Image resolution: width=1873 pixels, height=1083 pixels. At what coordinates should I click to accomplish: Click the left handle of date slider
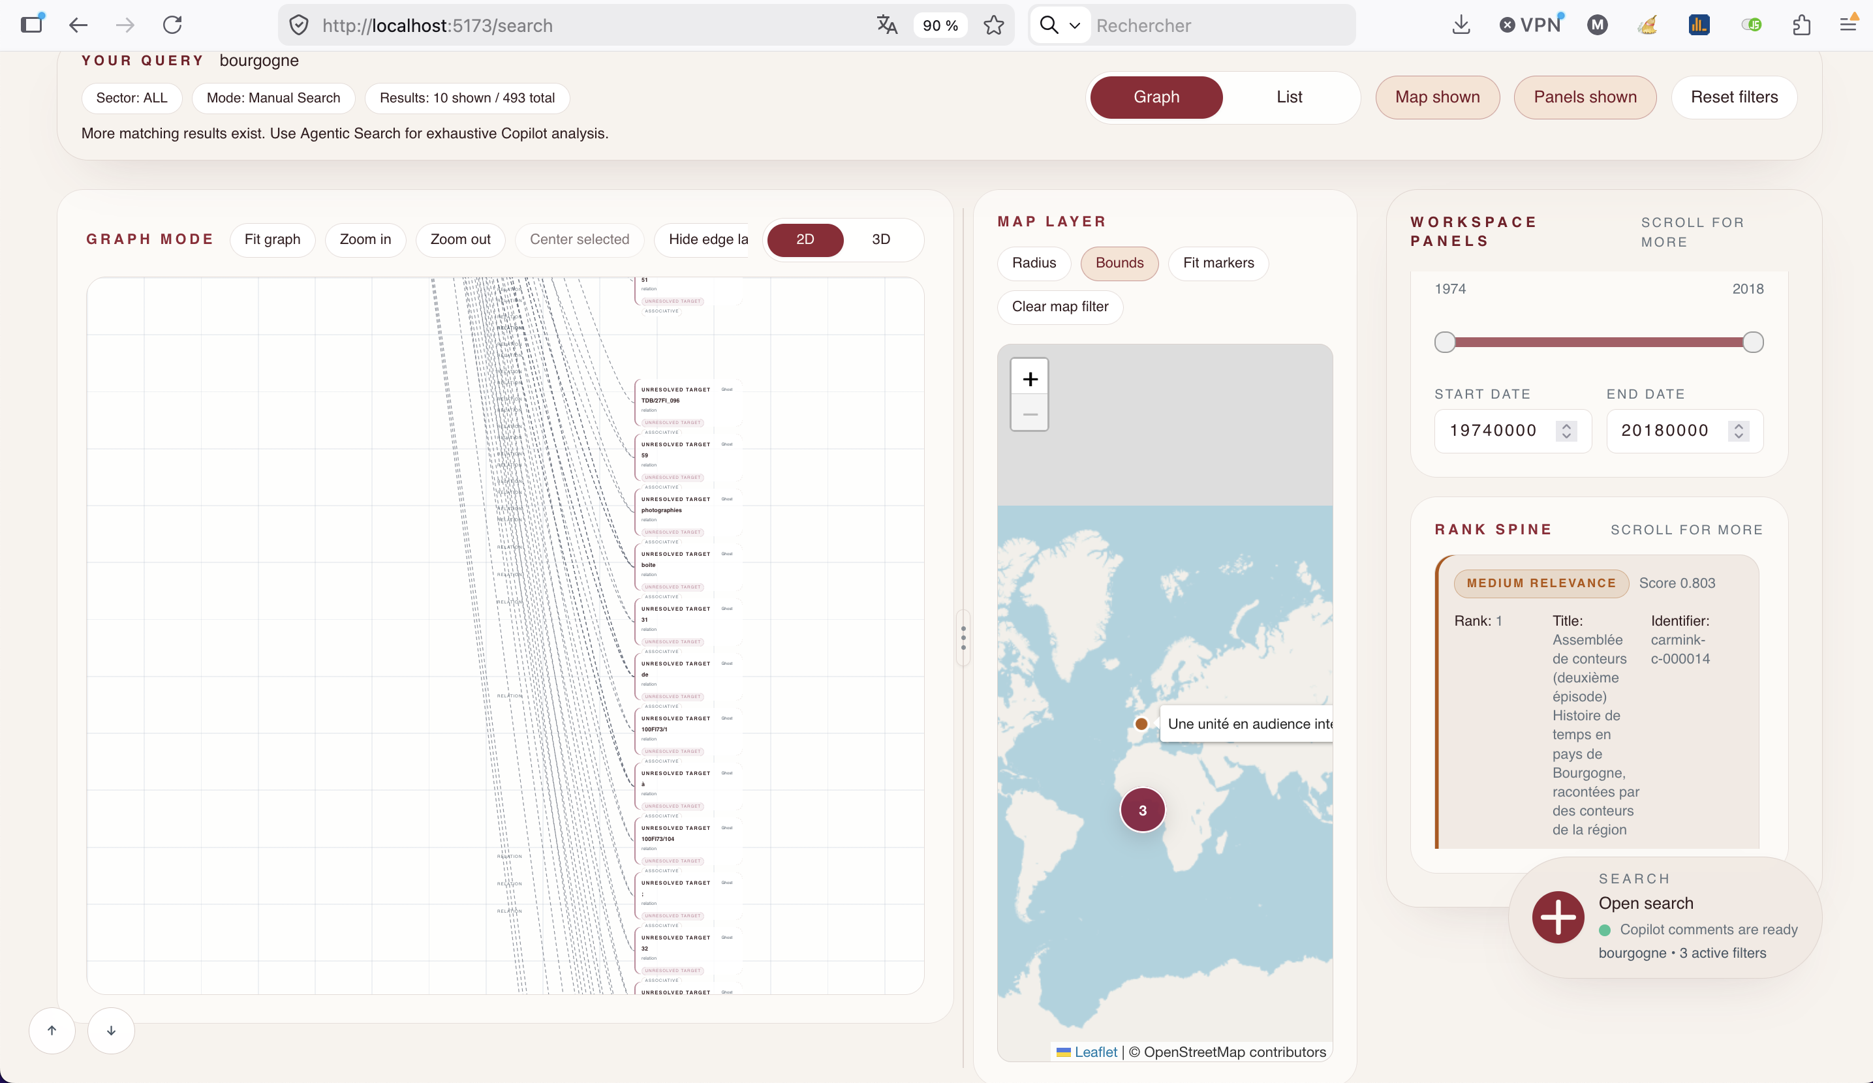tap(1444, 343)
